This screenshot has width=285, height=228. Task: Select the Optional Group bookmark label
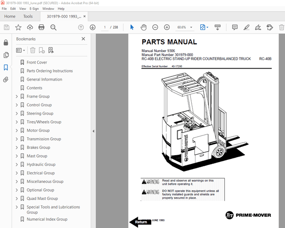coord(40,190)
